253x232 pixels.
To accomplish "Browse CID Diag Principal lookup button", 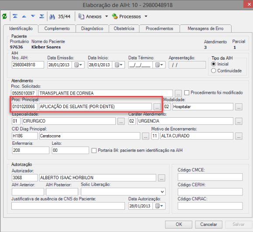I will [146, 136].
